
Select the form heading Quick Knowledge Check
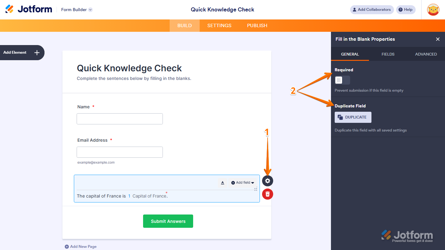tap(129, 68)
